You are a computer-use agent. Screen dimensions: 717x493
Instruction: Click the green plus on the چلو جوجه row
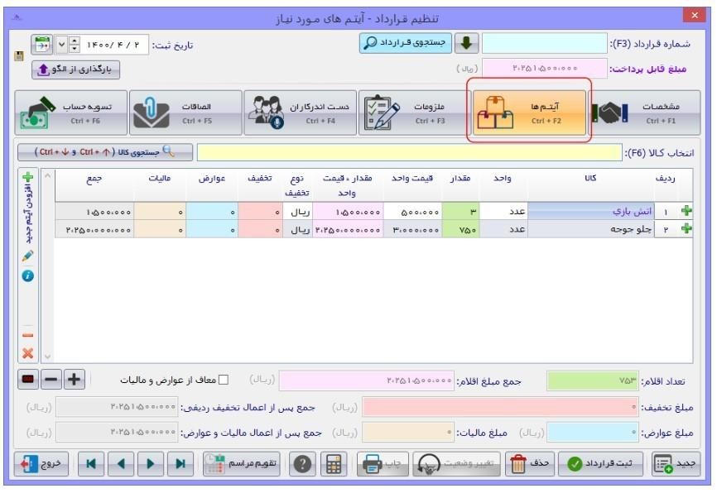pyautogui.click(x=686, y=229)
